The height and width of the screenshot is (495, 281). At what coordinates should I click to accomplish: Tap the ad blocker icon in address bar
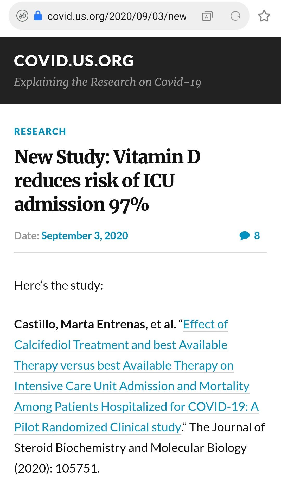point(22,16)
